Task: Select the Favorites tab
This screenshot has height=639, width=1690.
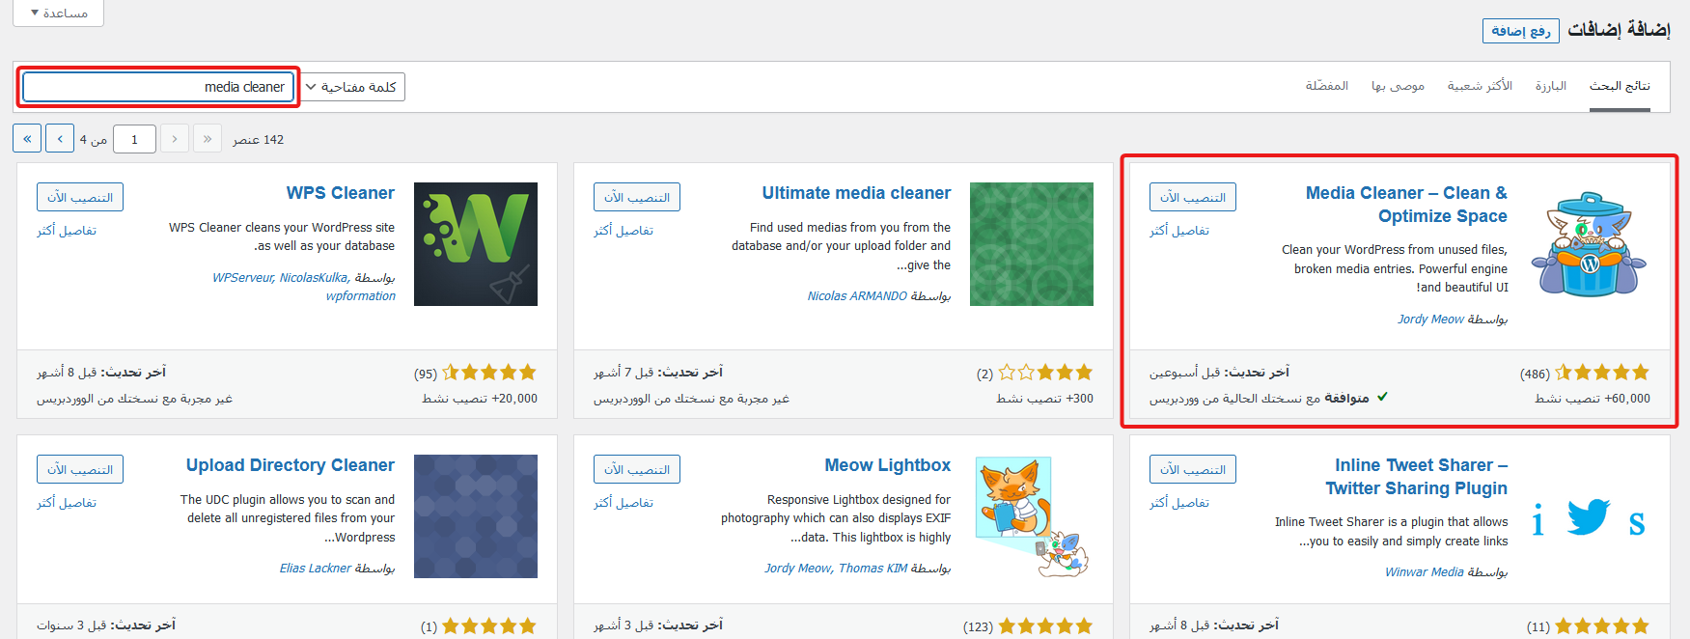Action: 1326,86
